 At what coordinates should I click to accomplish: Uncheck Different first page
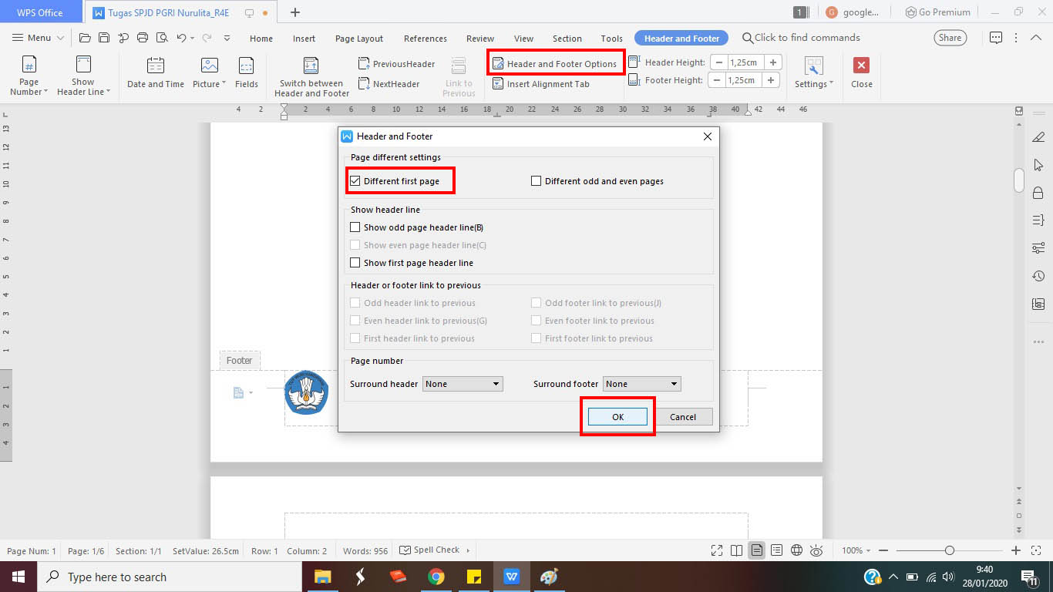tap(355, 180)
